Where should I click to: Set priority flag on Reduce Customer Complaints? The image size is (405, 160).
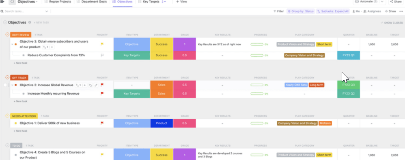102,55
